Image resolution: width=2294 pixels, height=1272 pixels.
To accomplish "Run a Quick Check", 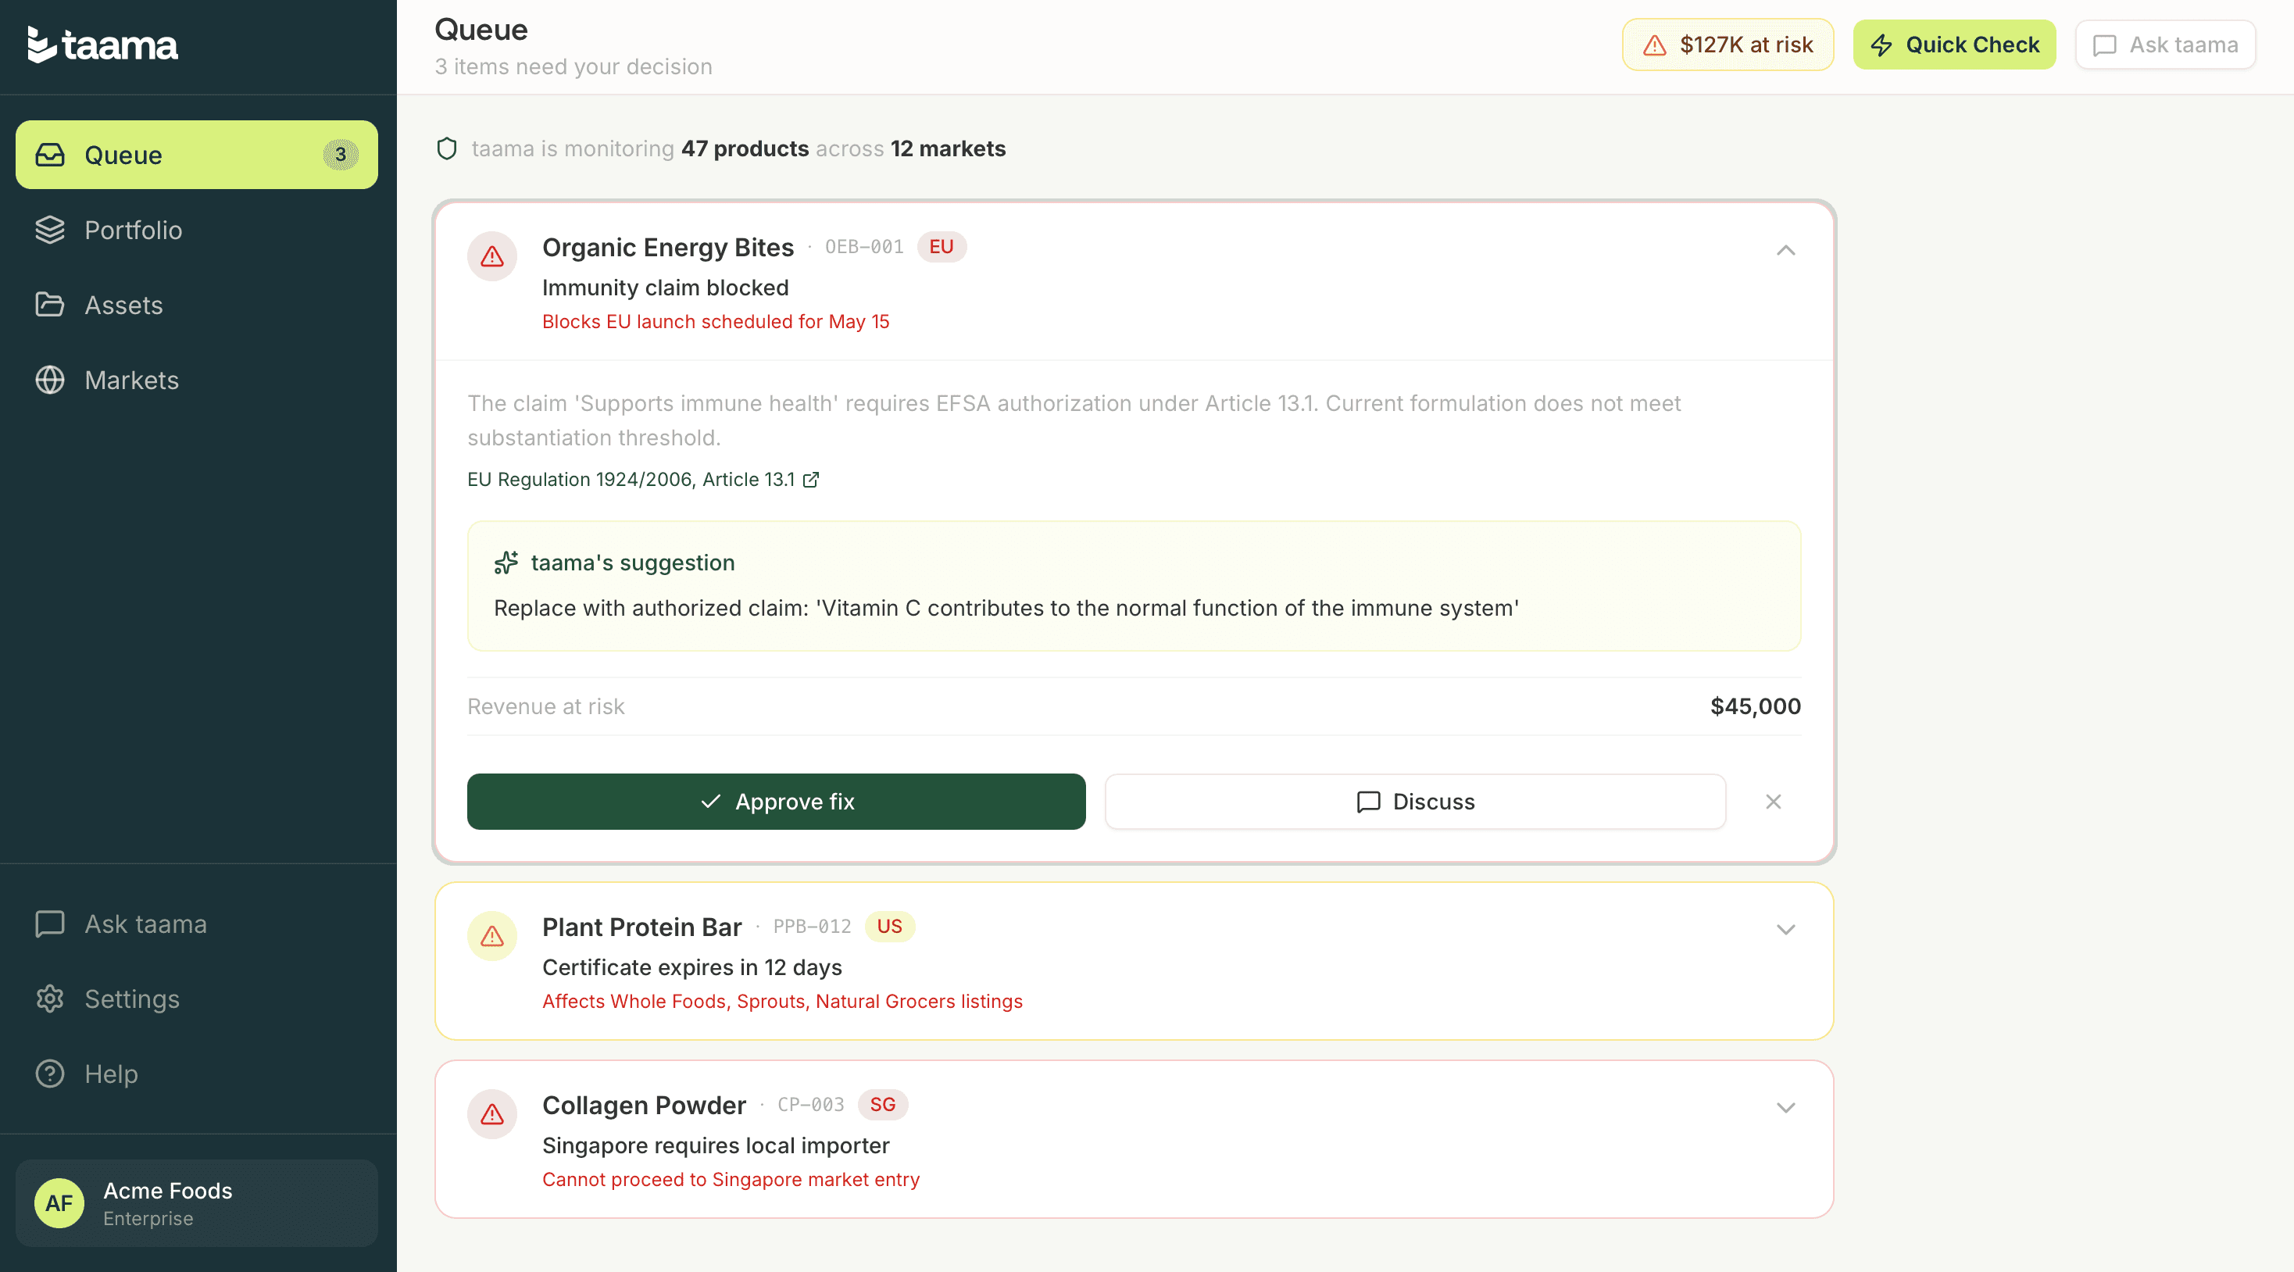I will pos(1954,44).
